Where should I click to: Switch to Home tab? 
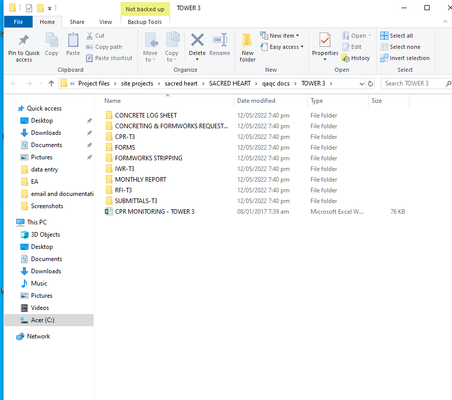point(47,22)
